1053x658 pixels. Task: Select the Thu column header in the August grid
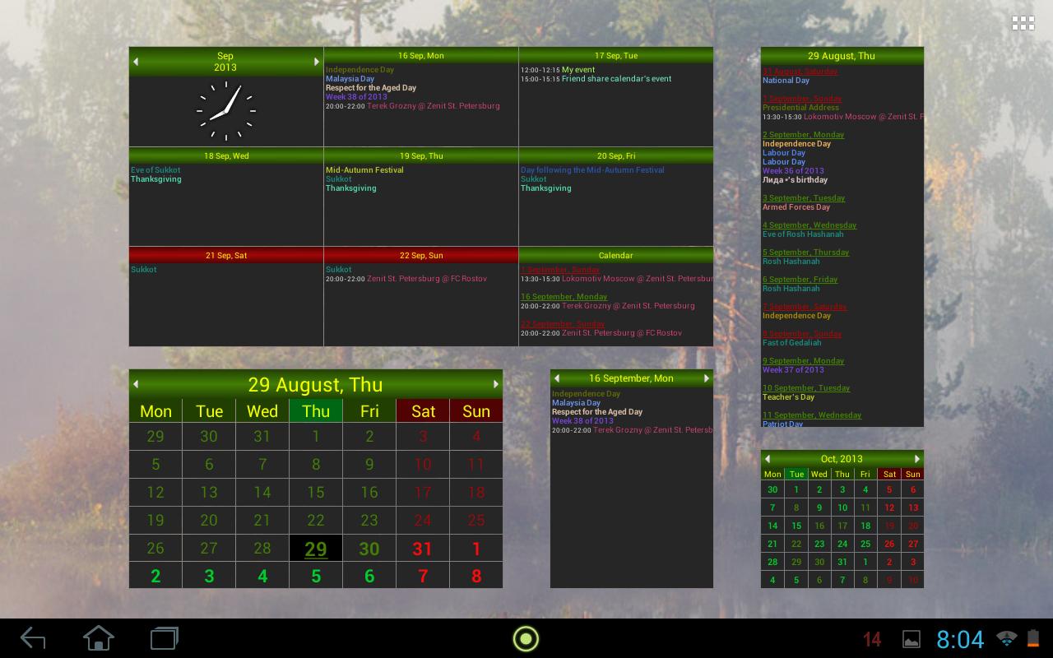pos(316,410)
